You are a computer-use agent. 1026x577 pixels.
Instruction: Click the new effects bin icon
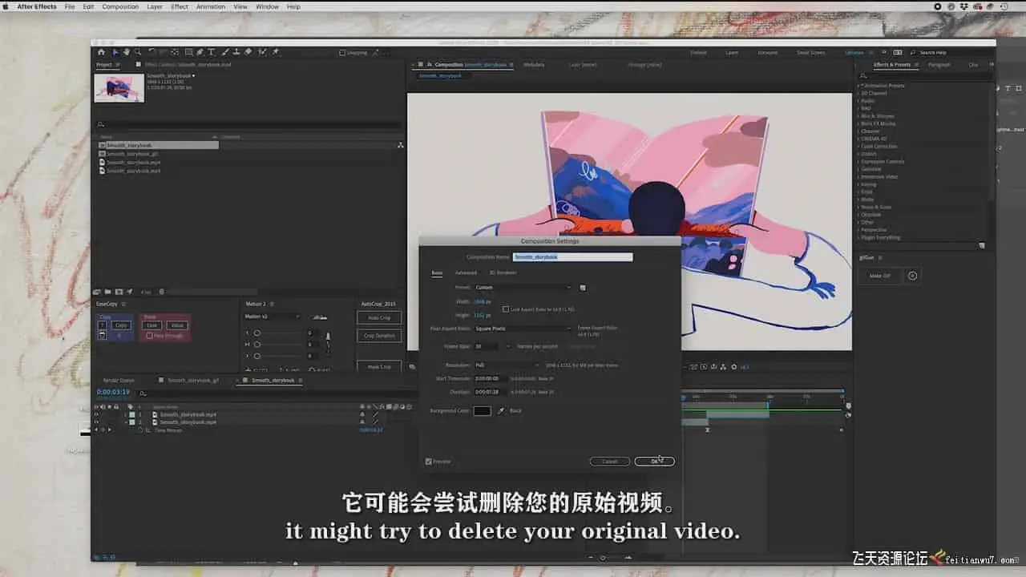click(983, 246)
